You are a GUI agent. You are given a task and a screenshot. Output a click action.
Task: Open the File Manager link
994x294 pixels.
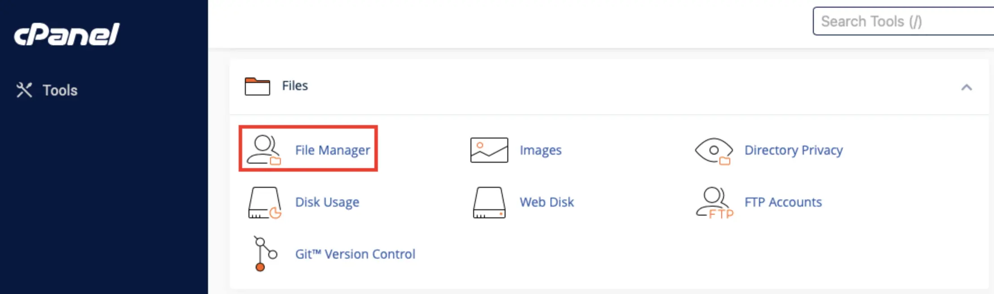click(333, 150)
